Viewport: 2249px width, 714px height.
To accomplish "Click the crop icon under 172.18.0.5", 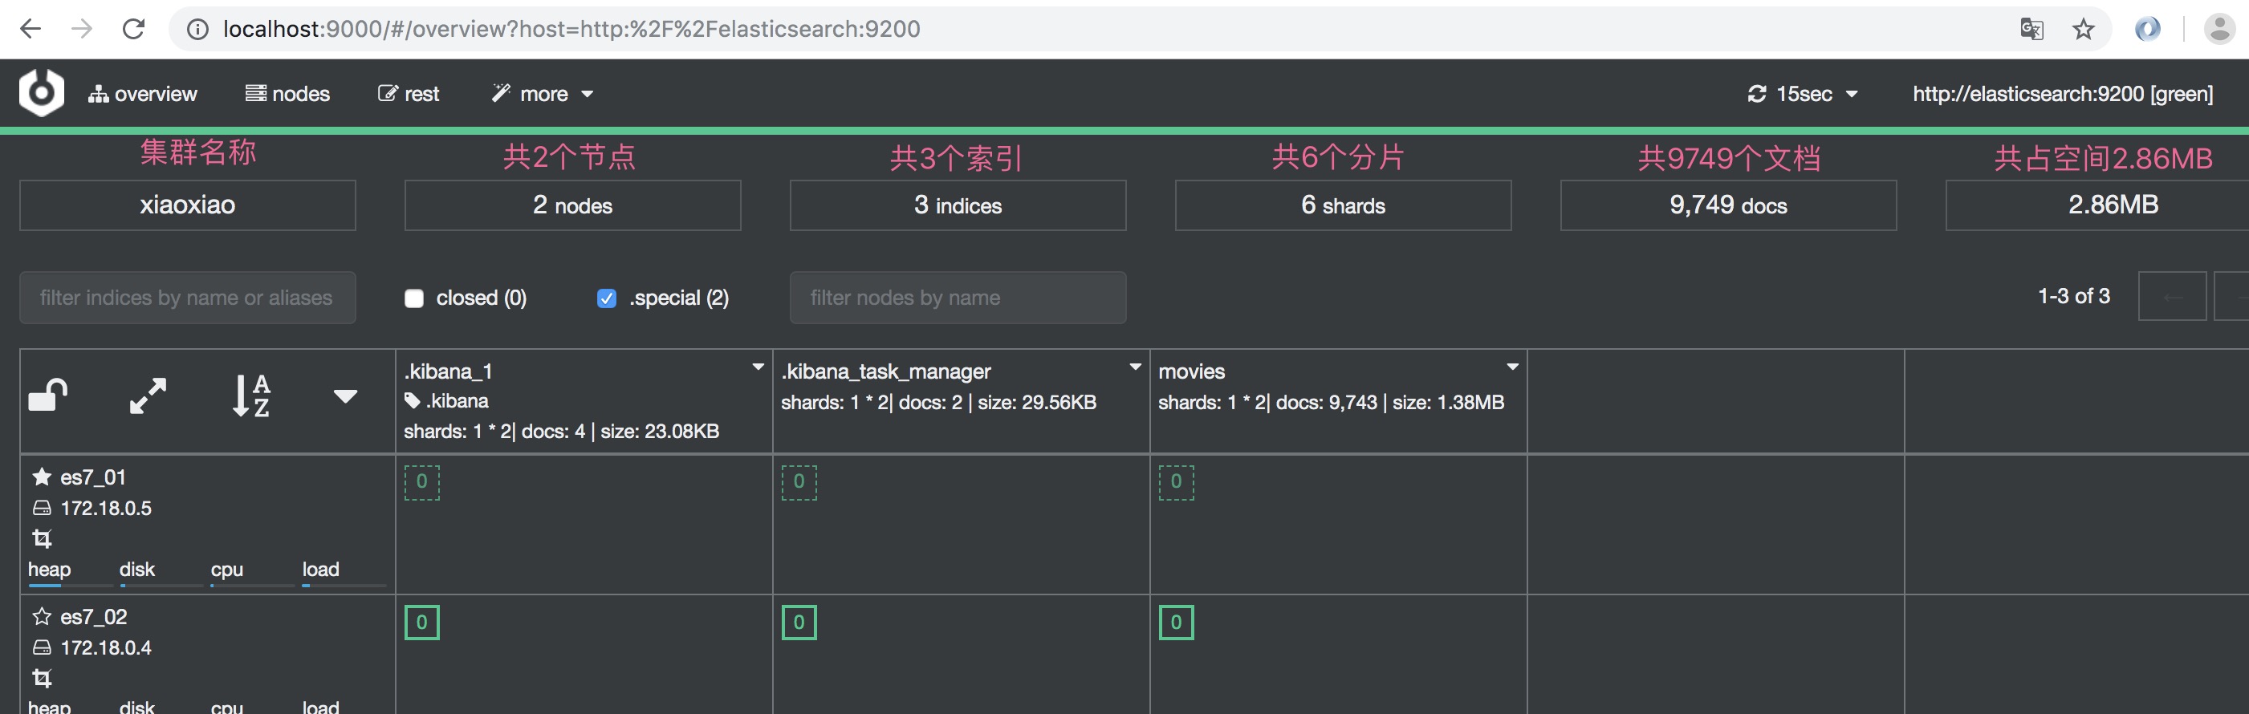I will tap(41, 538).
